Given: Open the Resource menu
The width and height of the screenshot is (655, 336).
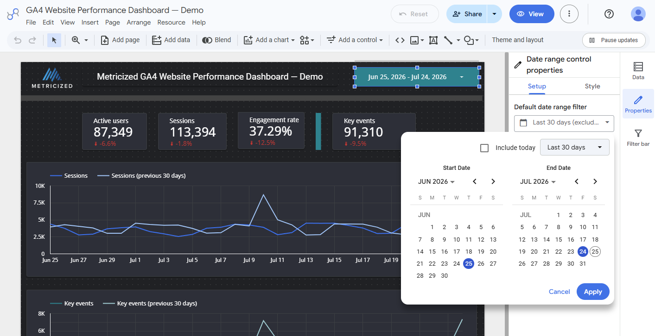Looking at the screenshot, I should click(x=171, y=22).
